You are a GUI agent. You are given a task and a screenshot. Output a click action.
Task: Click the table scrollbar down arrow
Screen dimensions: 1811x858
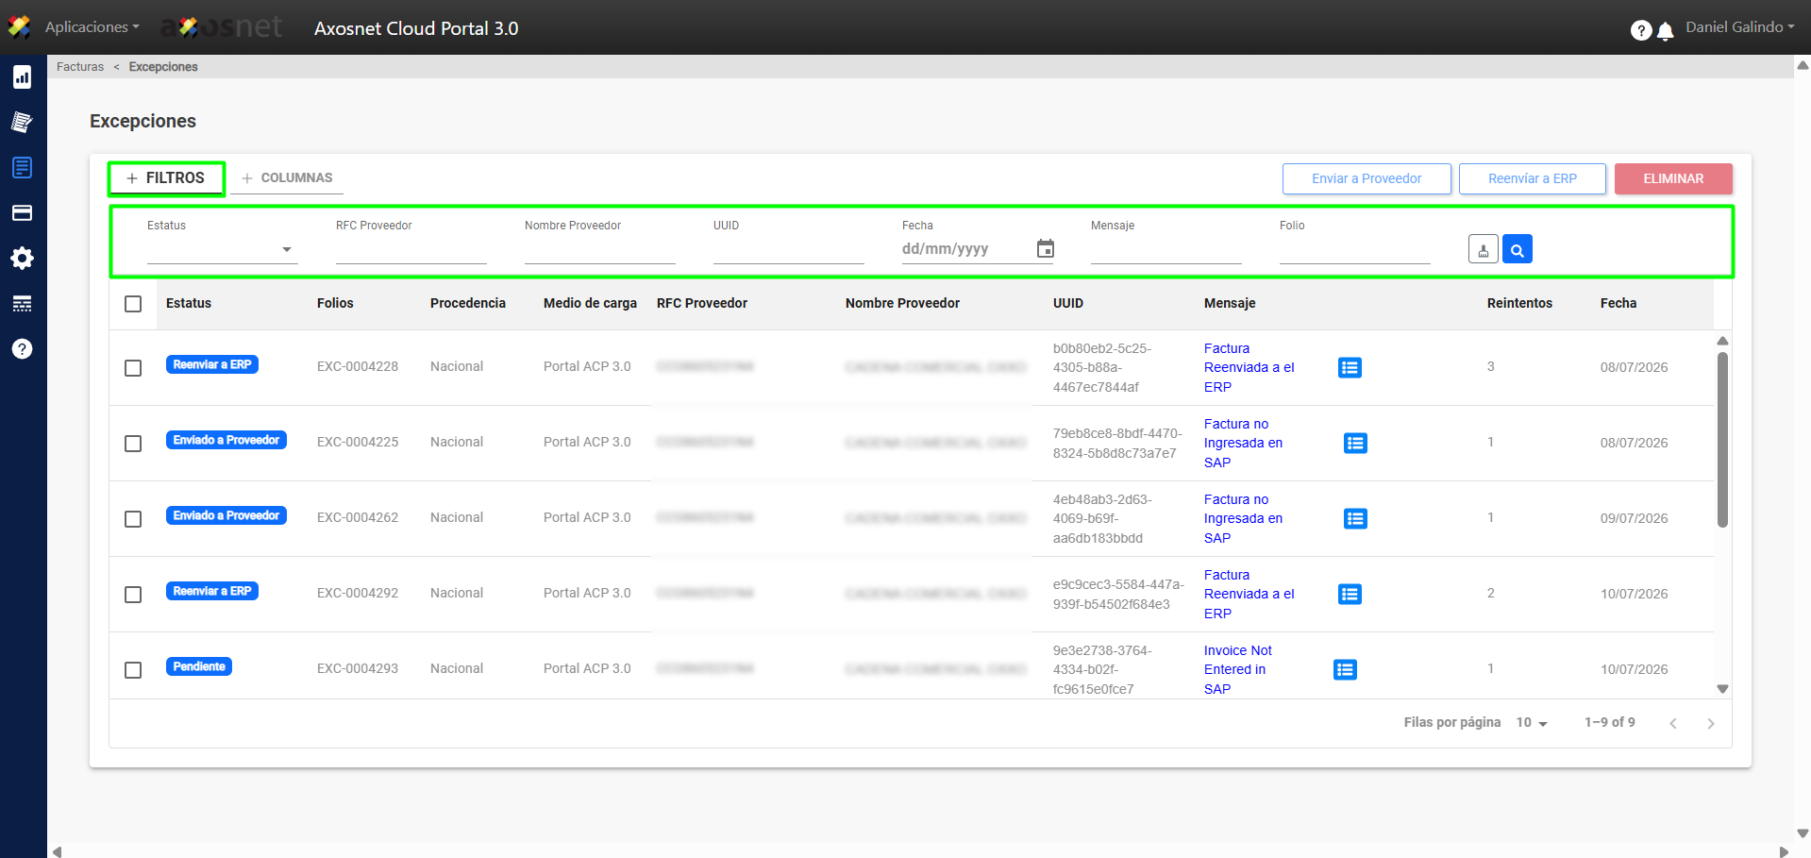pyautogui.click(x=1722, y=689)
